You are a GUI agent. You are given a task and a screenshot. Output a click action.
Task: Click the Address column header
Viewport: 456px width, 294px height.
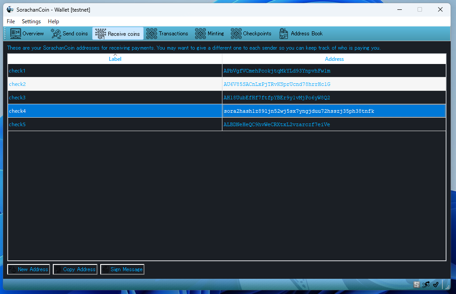tap(334, 59)
